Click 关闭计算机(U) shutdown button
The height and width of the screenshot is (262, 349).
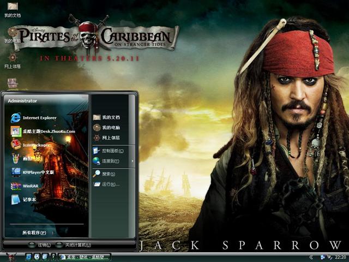click(73, 245)
